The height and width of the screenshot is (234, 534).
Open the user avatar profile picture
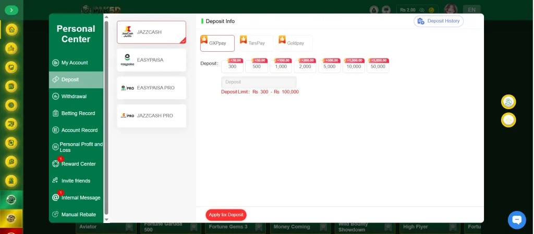(451, 10)
